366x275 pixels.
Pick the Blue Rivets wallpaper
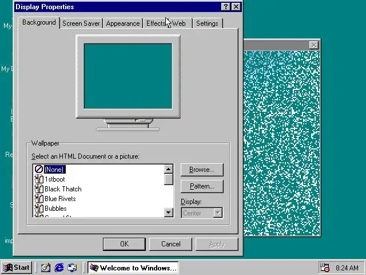click(x=60, y=199)
